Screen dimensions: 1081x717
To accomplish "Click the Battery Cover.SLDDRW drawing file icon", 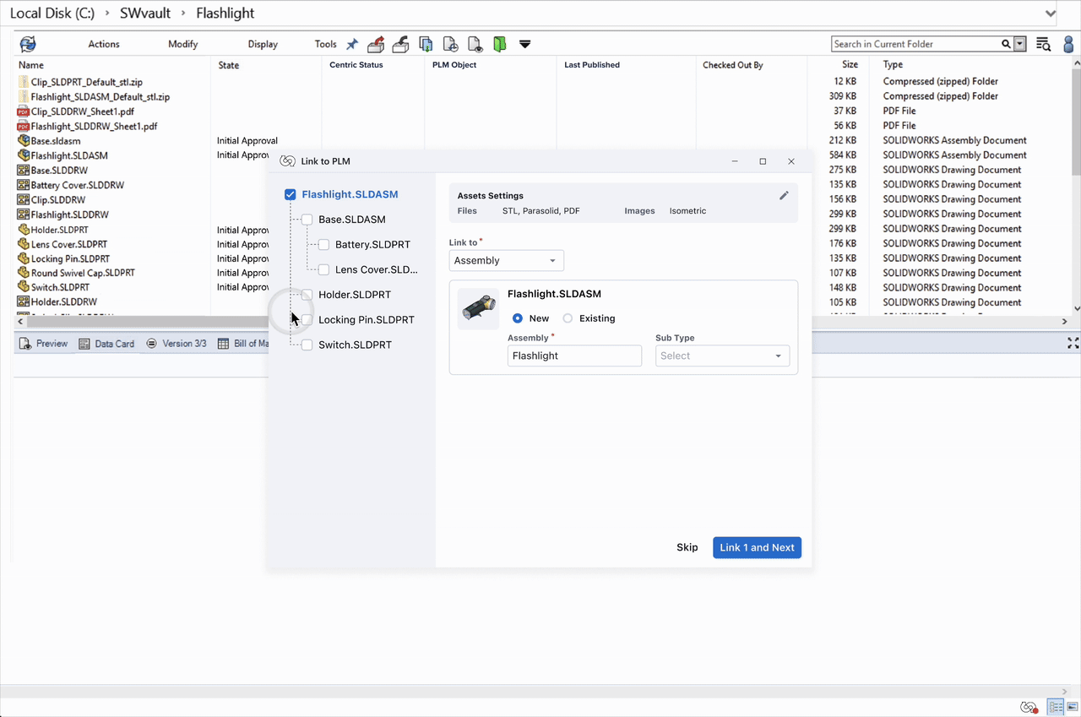I will point(24,185).
